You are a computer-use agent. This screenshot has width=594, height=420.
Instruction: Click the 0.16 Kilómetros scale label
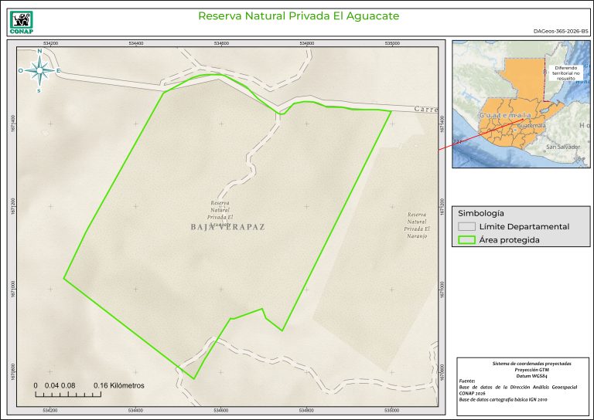click(118, 384)
